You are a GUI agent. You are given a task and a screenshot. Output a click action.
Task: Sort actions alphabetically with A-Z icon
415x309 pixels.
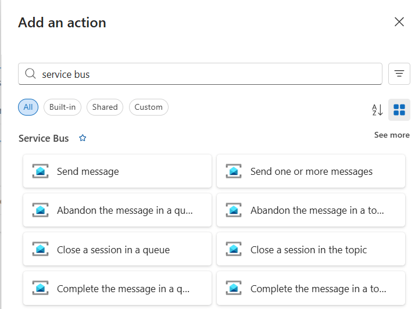(x=377, y=110)
